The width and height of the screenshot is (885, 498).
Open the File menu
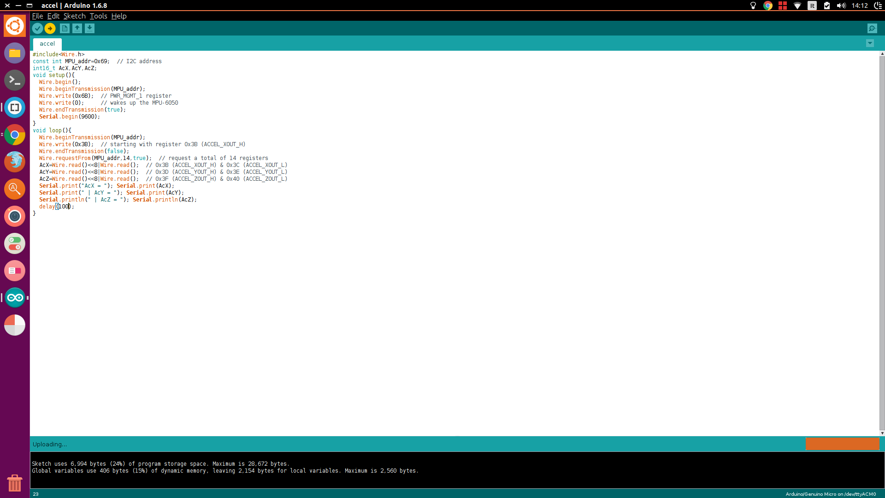pos(37,16)
